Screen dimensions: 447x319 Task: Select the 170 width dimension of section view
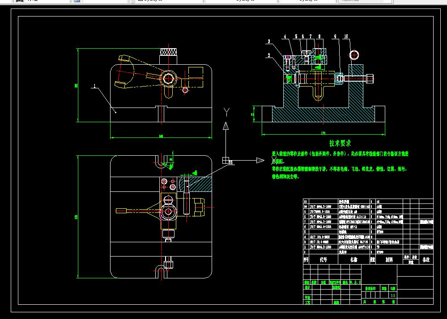323,133
